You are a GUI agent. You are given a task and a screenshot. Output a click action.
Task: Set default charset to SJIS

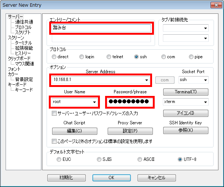coord(99,159)
